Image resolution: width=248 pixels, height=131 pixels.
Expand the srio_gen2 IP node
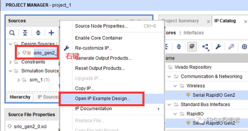click(19, 53)
